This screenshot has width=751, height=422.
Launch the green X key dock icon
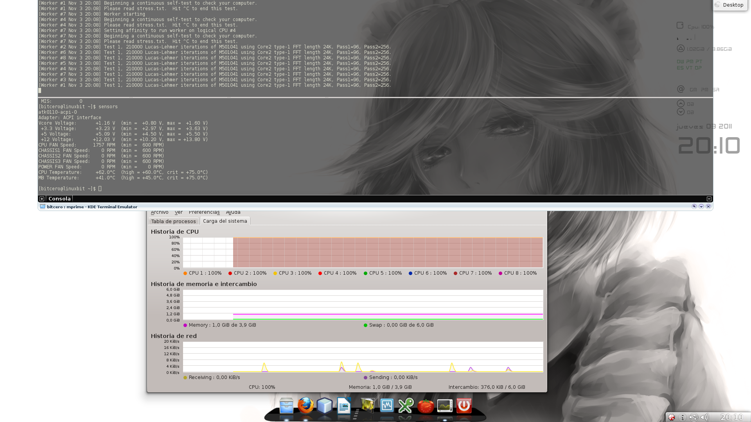click(x=406, y=406)
